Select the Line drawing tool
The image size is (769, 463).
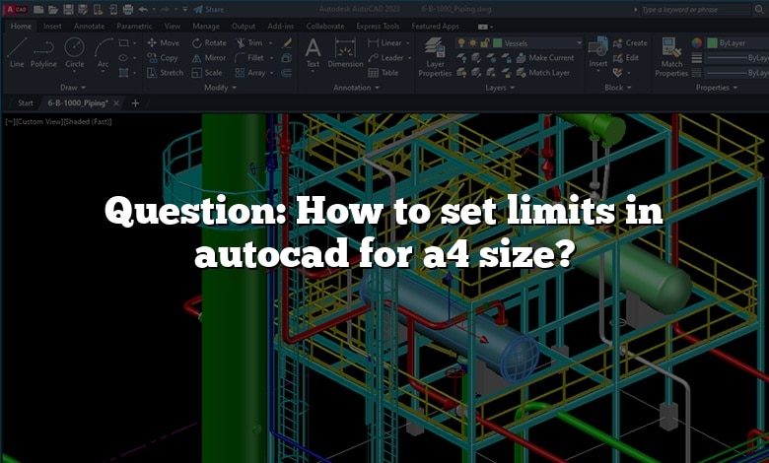tap(17, 52)
